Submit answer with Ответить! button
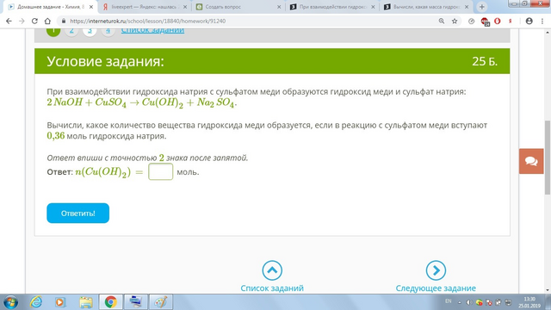 78,213
